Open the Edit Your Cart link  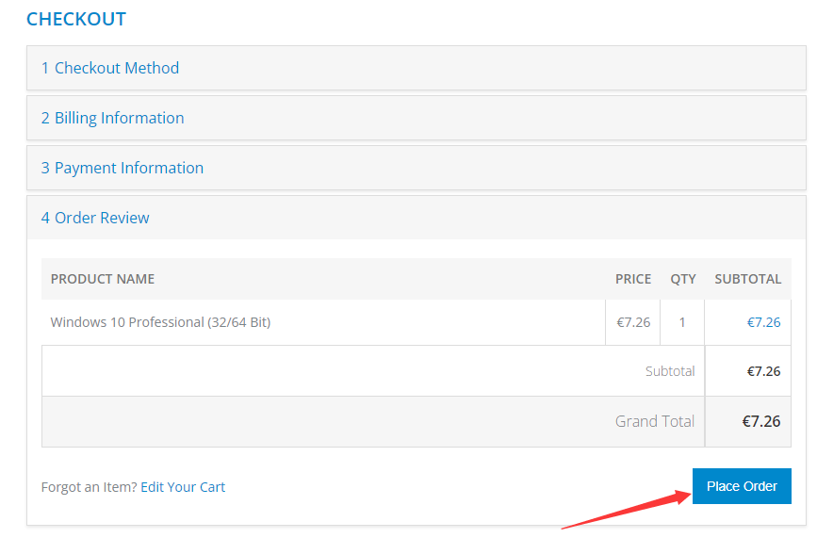[183, 487]
